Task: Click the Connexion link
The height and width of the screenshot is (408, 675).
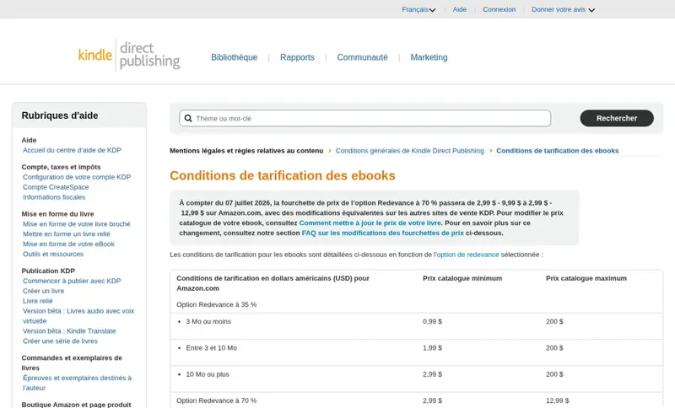Action: tap(499, 9)
